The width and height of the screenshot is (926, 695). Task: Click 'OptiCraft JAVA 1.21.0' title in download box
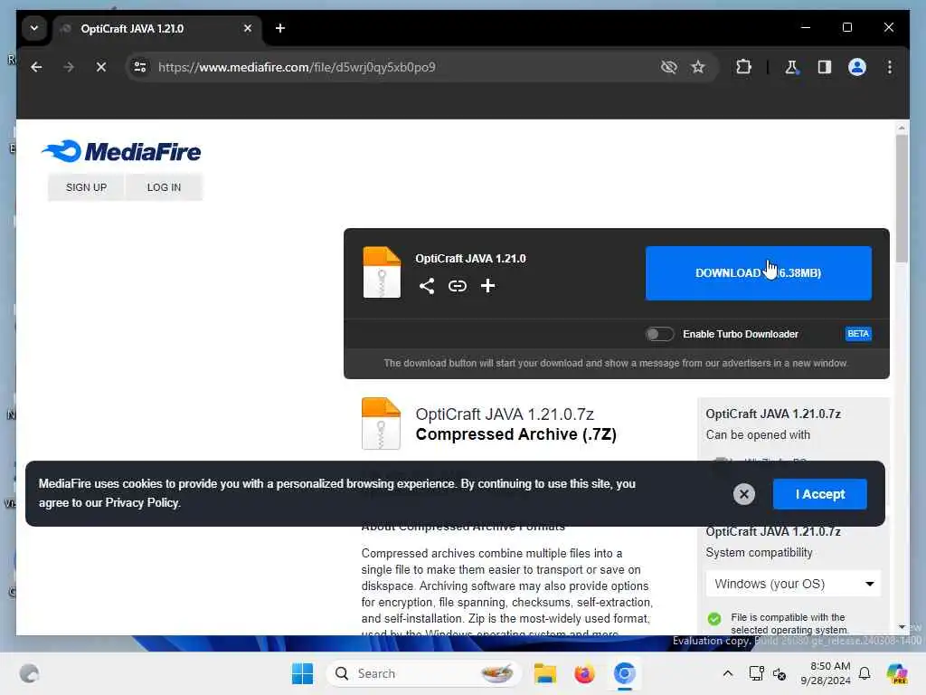pyautogui.click(x=470, y=259)
